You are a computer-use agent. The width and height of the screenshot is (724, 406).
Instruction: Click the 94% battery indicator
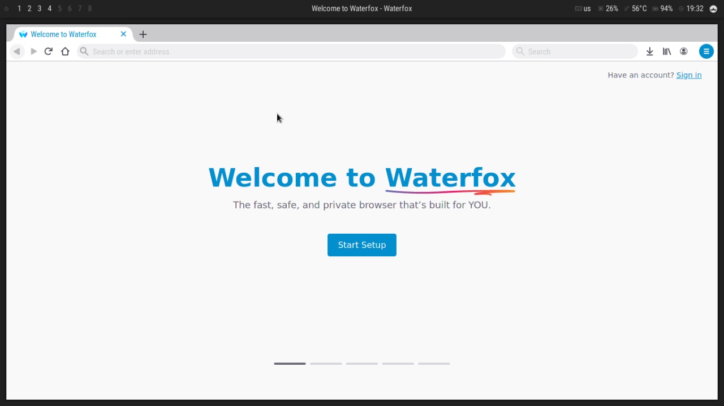click(662, 8)
